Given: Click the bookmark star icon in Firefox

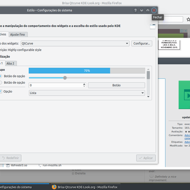Looking at the screenshot, I should (x=188, y=19).
